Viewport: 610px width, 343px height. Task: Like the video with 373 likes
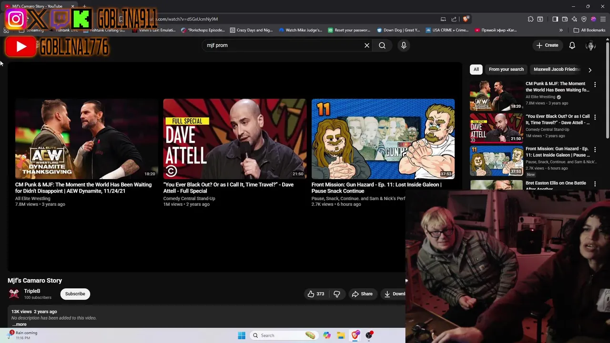point(315,294)
